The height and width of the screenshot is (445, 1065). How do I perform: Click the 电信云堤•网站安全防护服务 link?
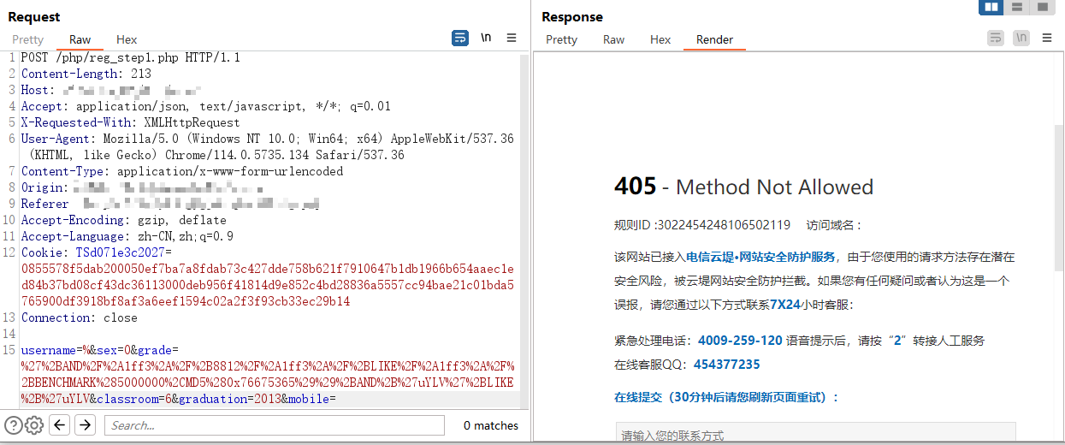(x=760, y=258)
